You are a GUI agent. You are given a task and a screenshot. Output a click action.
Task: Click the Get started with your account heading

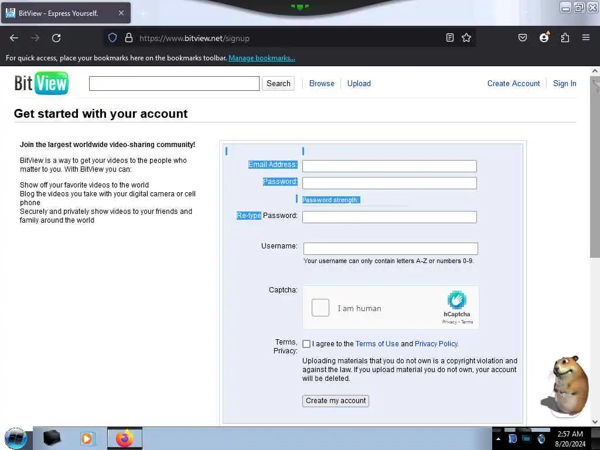pos(101,114)
